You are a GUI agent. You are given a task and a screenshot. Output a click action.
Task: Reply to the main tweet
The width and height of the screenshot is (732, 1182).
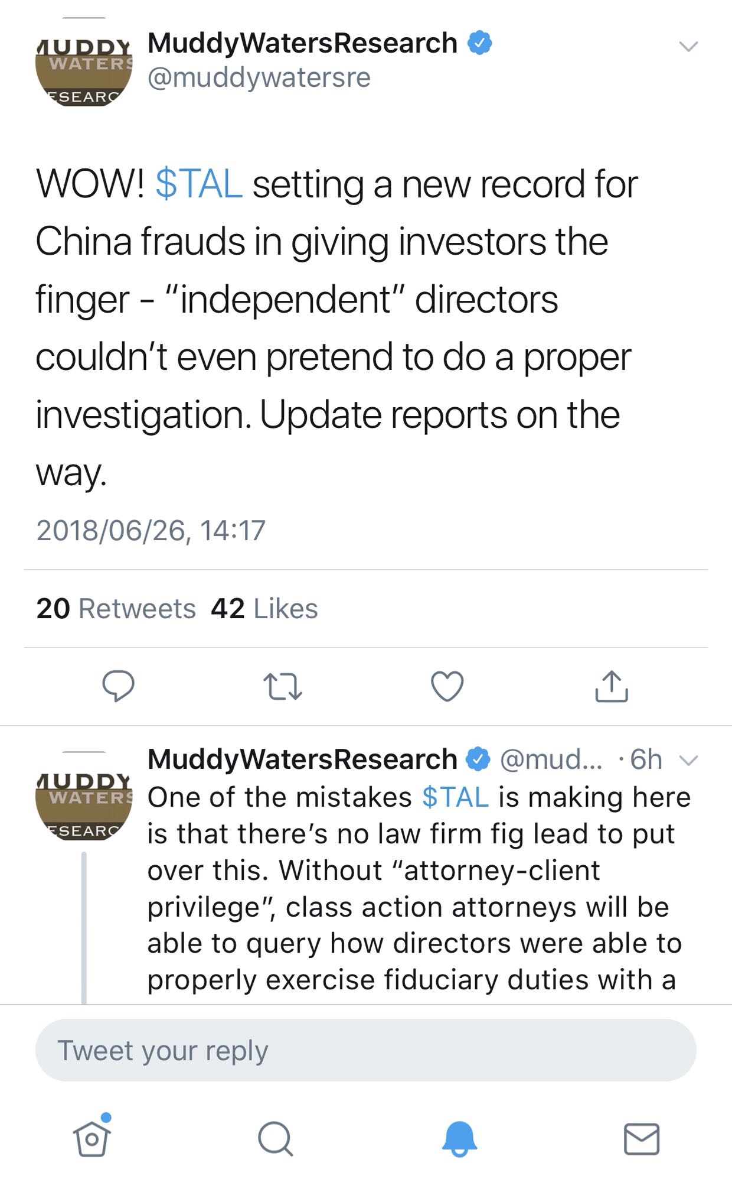click(x=118, y=686)
